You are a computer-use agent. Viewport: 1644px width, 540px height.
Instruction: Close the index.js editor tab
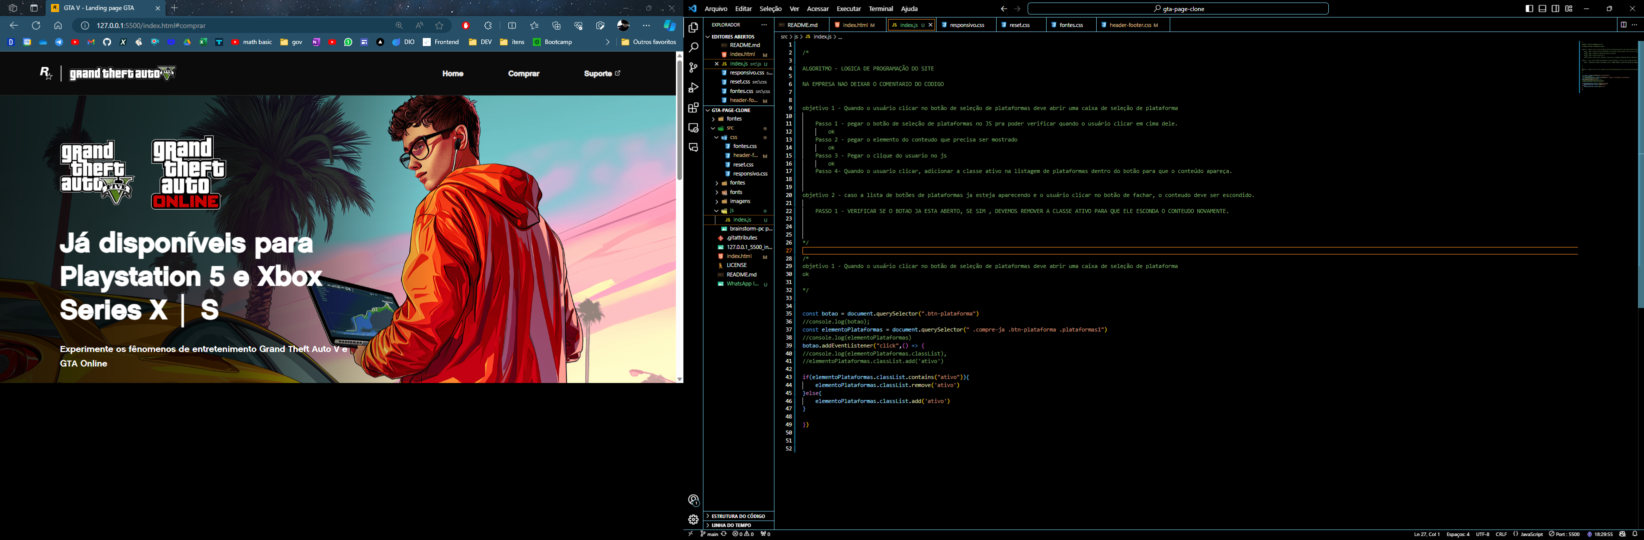[x=931, y=25]
